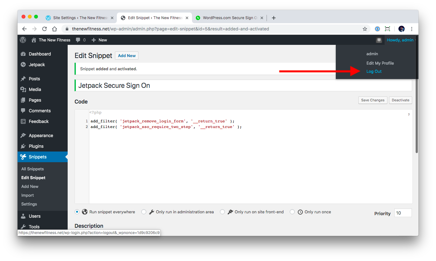Open the Dashboard menu item
The image size is (436, 261).
click(43, 54)
